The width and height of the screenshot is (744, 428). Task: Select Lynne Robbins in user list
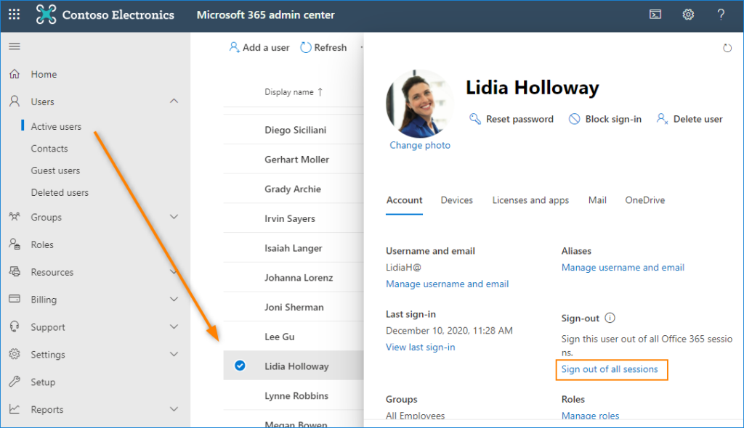296,396
